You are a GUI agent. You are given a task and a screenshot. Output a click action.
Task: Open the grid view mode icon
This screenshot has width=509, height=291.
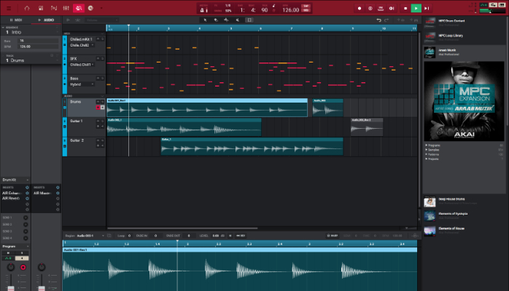click(x=41, y=8)
